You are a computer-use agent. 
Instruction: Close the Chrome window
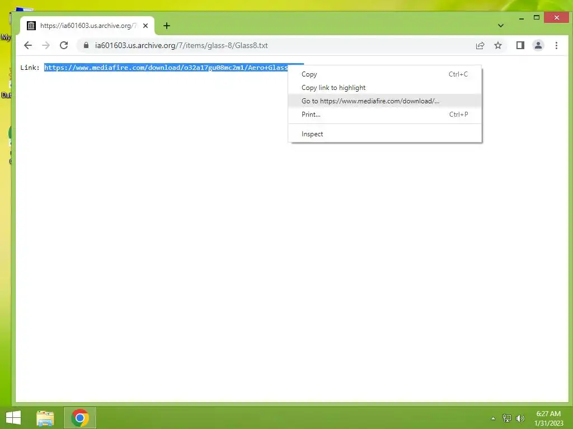(556, 17)
